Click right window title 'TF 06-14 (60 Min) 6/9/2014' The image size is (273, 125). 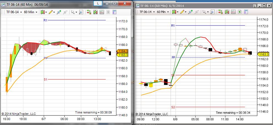click(162, 6)
